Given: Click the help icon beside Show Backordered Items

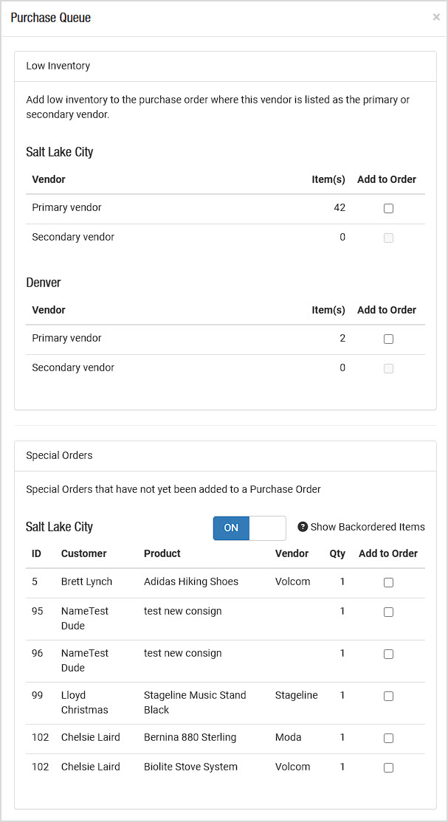Looking at the screenshot, I should 302,527.
